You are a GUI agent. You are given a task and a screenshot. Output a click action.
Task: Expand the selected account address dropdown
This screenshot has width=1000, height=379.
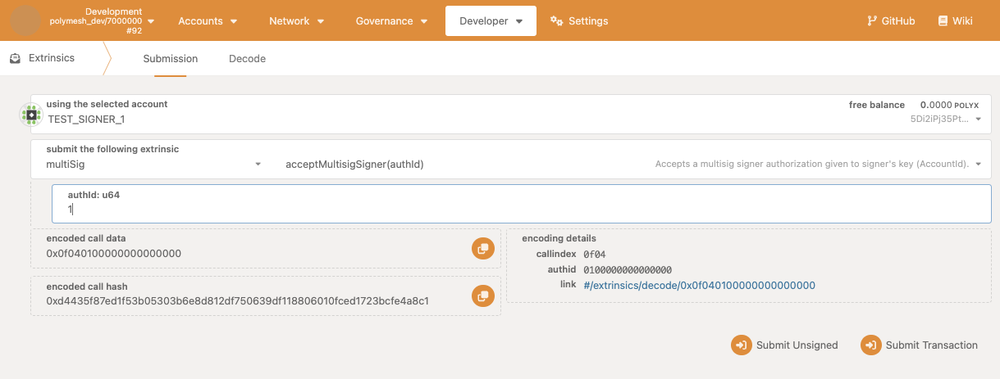tap(977, 120)
